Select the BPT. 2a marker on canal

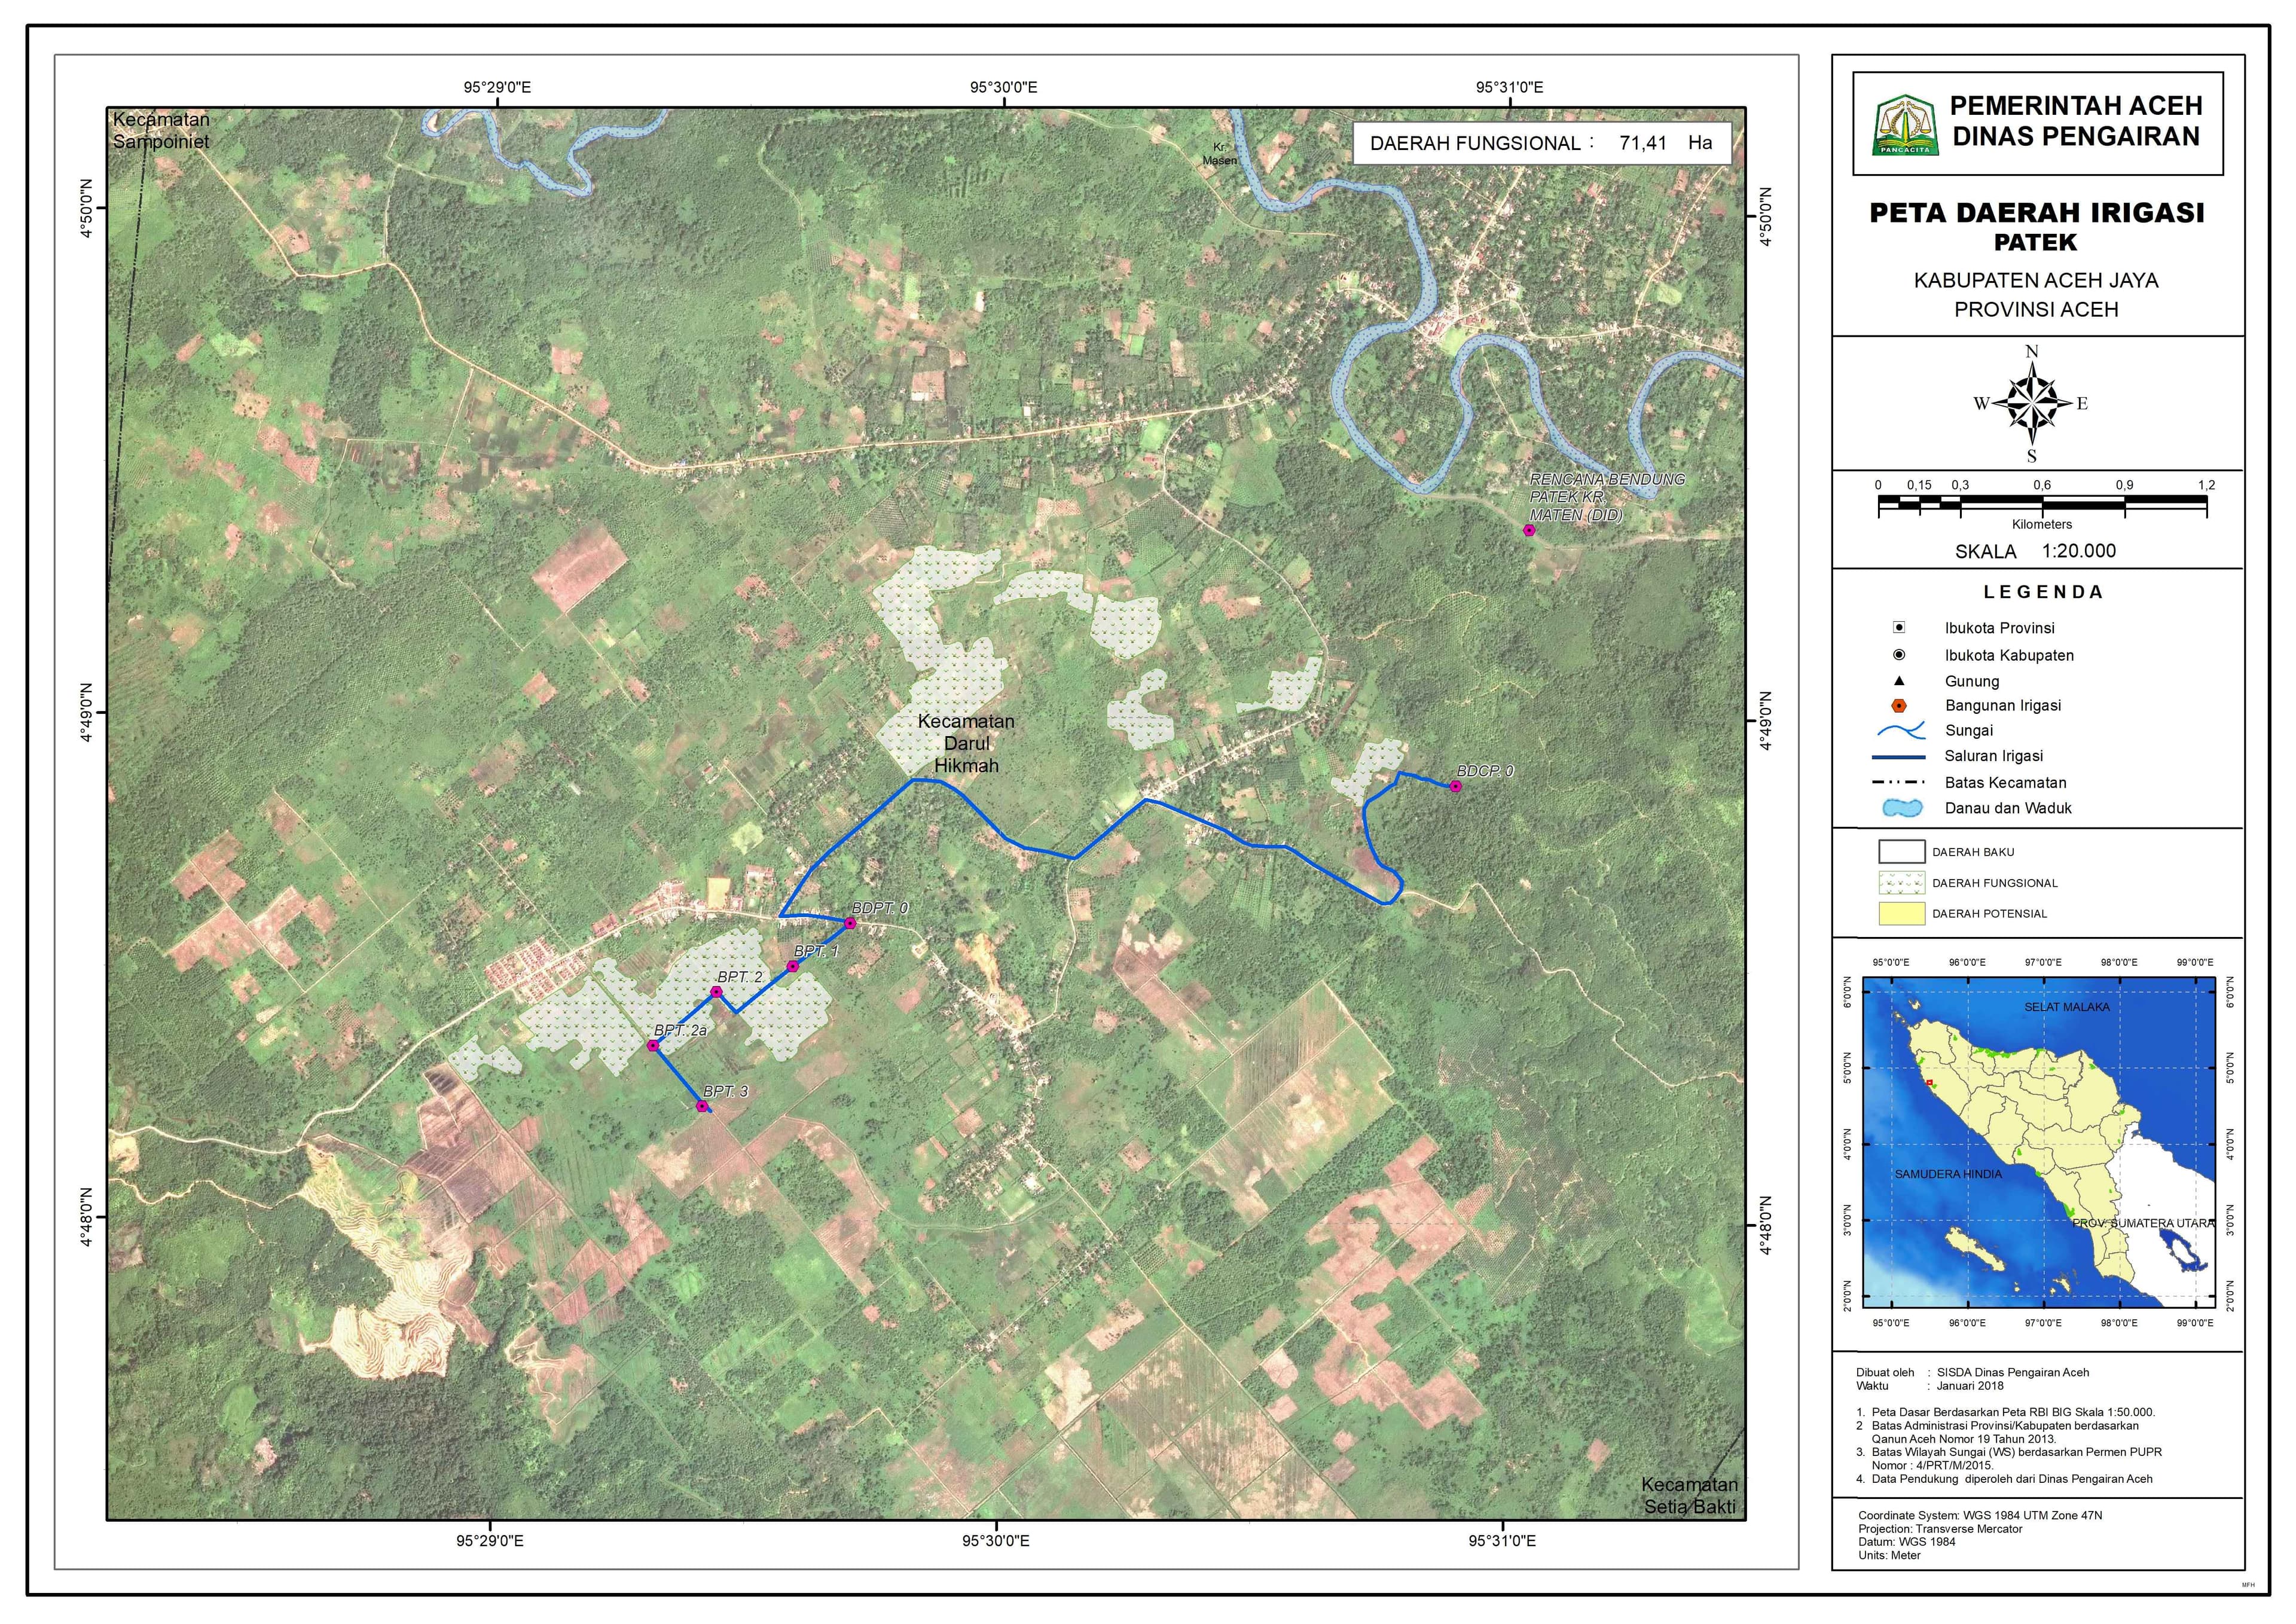click(653, 1046)
